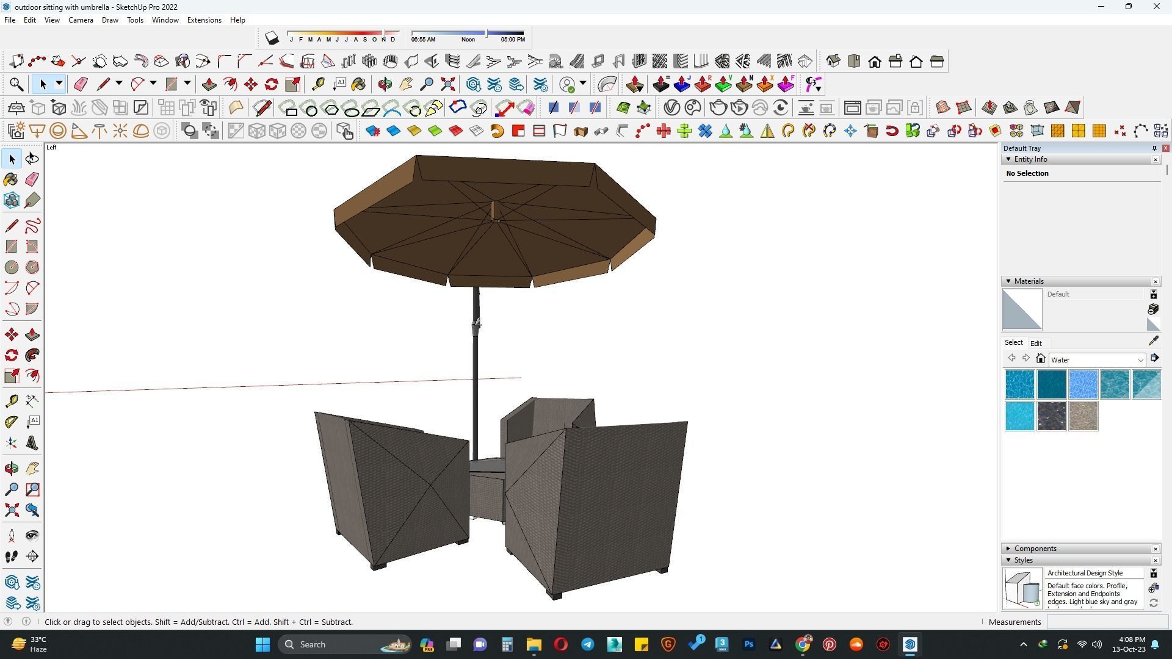Switch to Iso view house icon
The height and width of the screenshot is (659, 1172).
833,62
